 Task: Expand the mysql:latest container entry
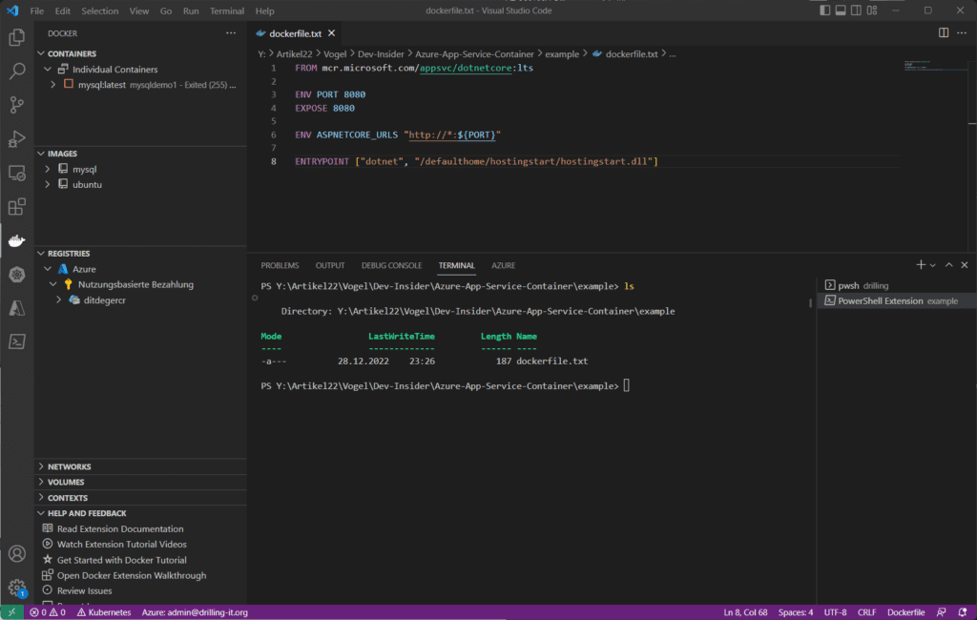pyautogui.click(x=53, y=85)
